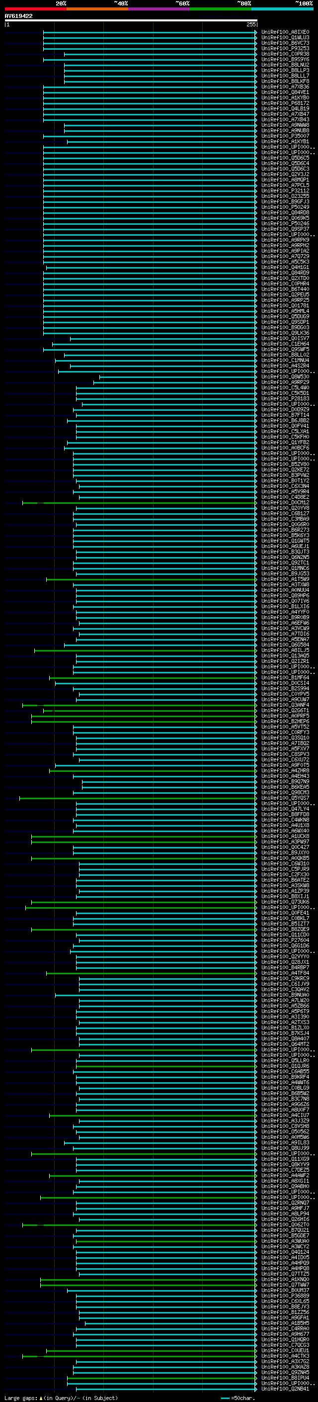
Task: Select hit label UniRef100_C3MBA9
Action: [285, 519]
